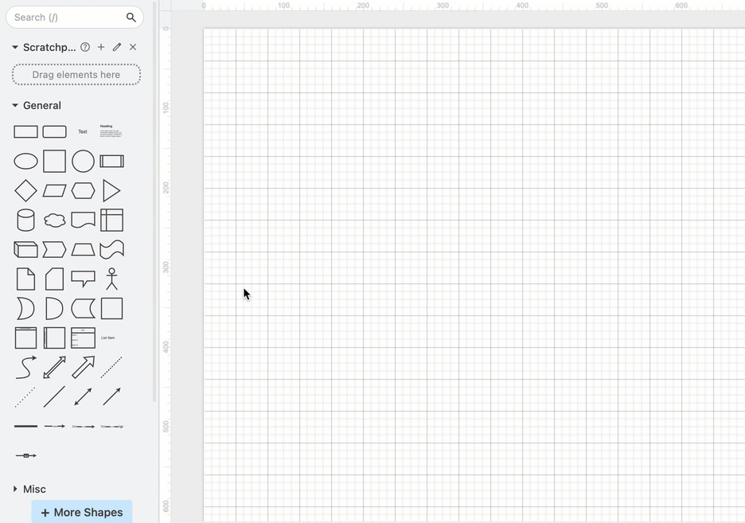Select the Cylinder shape
The height and width of the screenshot is (523, 745).
click(x=25, y=220)
